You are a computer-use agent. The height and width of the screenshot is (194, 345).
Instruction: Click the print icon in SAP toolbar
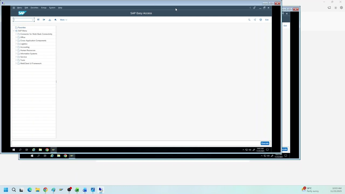(x=260, y=20)
